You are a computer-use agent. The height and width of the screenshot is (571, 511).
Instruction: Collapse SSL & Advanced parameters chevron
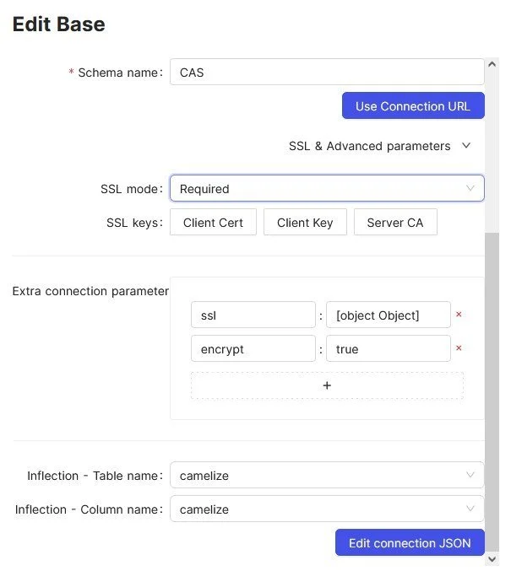click(x=465, y=146)
